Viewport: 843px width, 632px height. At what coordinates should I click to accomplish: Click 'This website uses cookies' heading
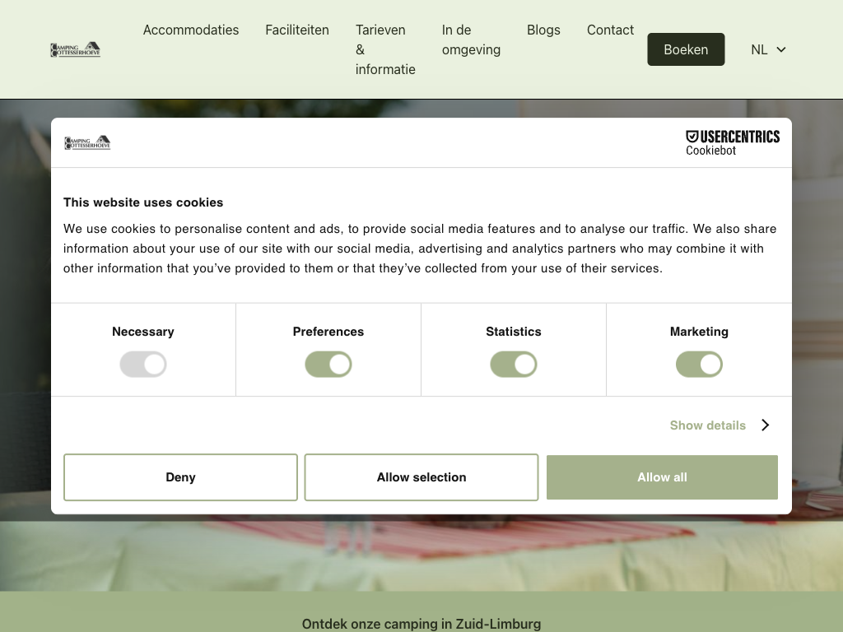[143, 202]
